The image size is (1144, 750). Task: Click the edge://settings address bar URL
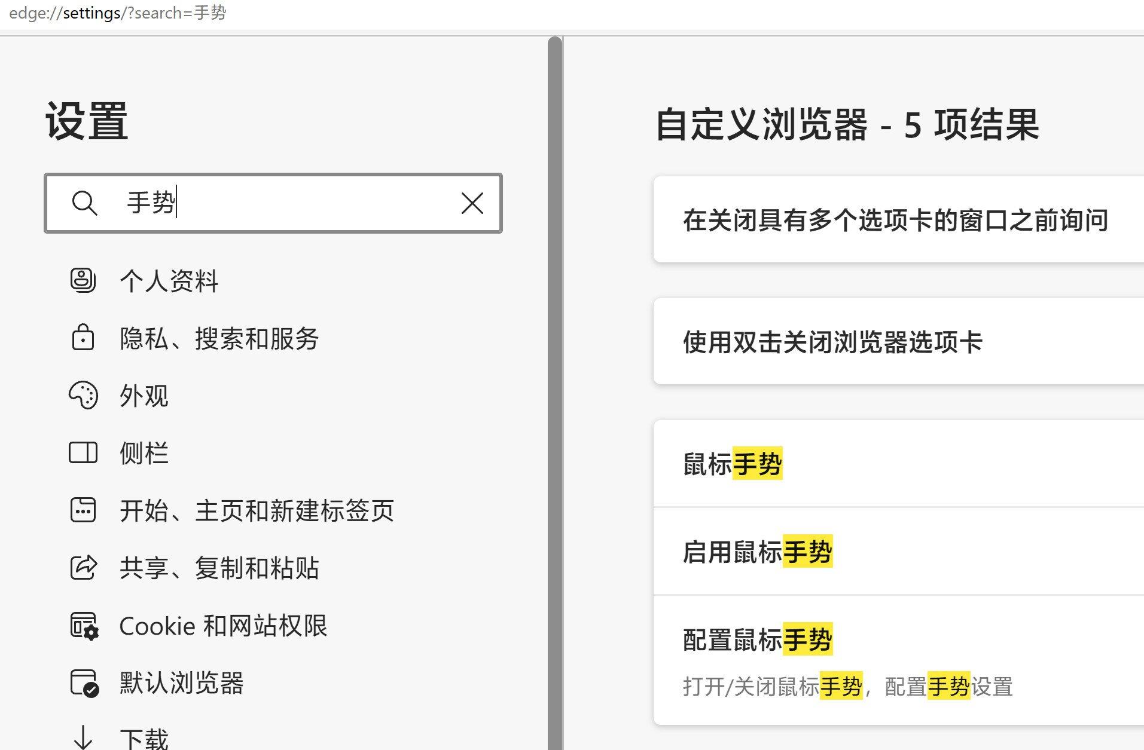[x=118, y=13]
